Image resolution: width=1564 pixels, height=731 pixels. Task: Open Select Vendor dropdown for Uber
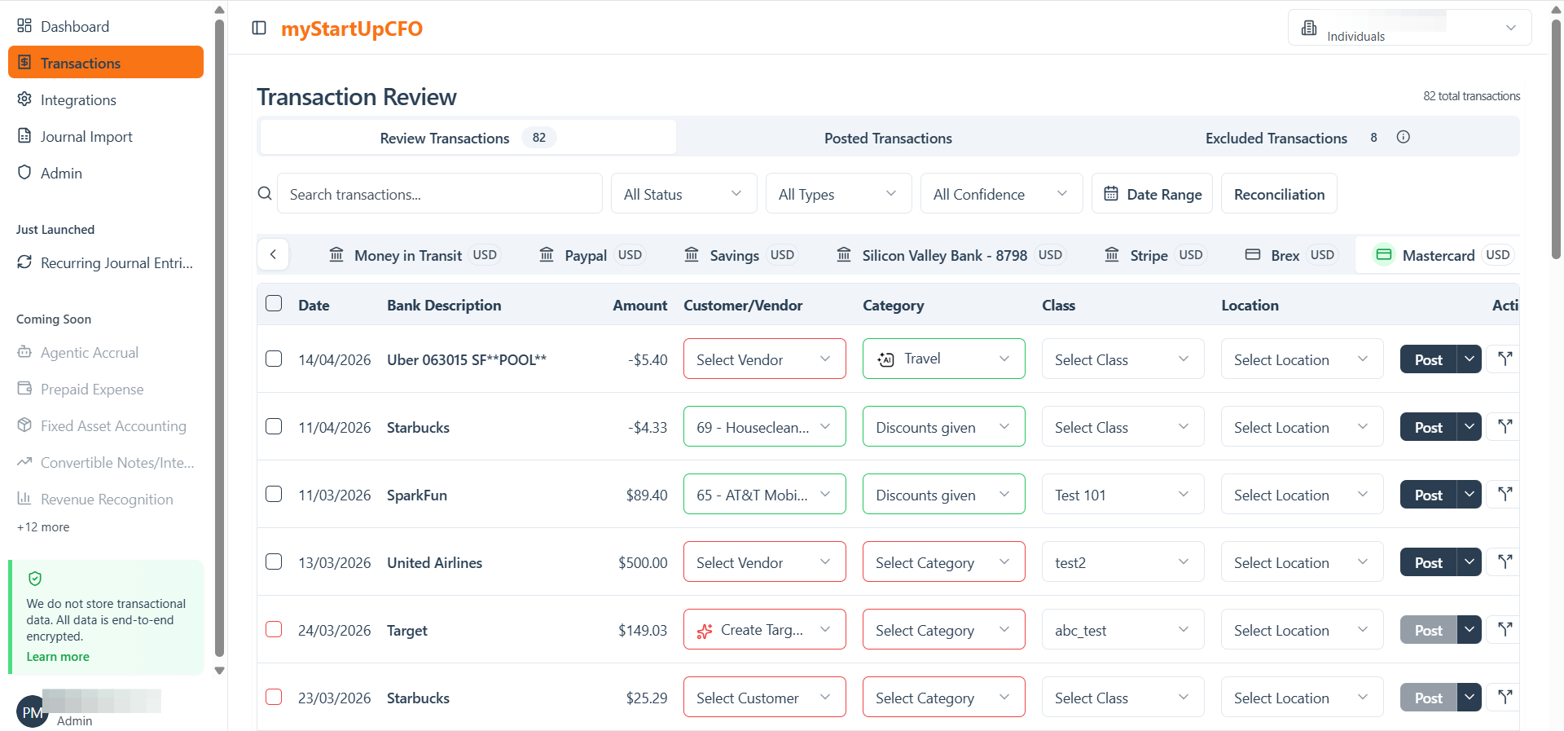[x=764, y=359]
